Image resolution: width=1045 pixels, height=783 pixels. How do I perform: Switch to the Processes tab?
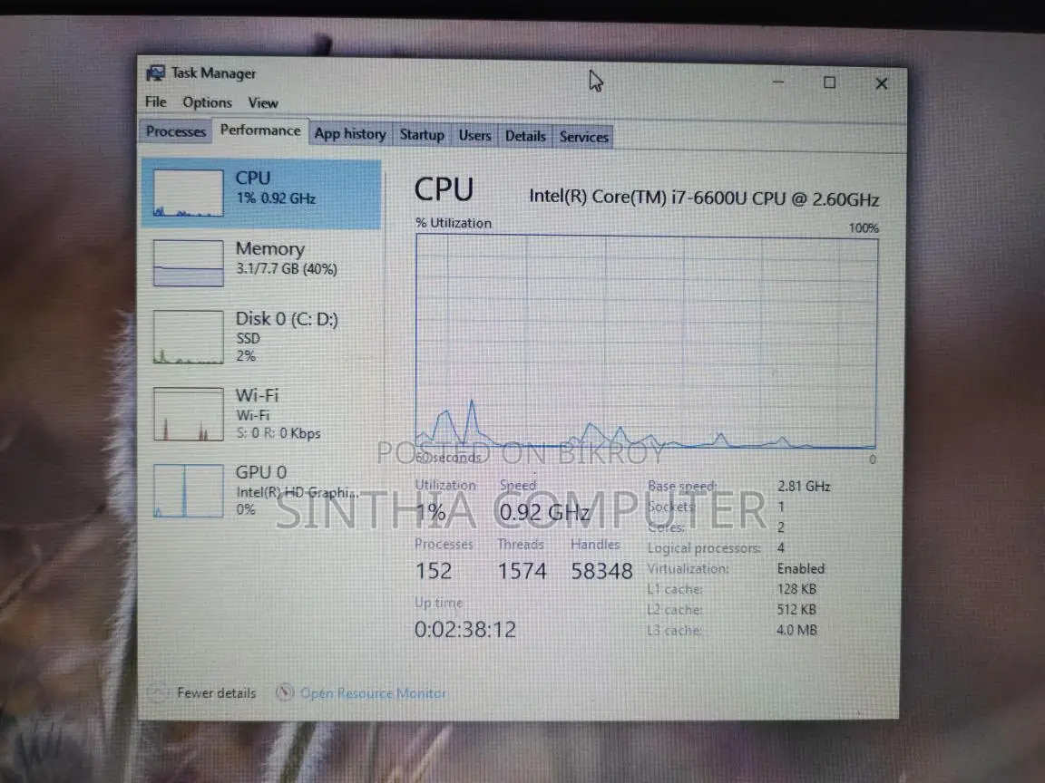pyautogui.click(x=176, y=131)
